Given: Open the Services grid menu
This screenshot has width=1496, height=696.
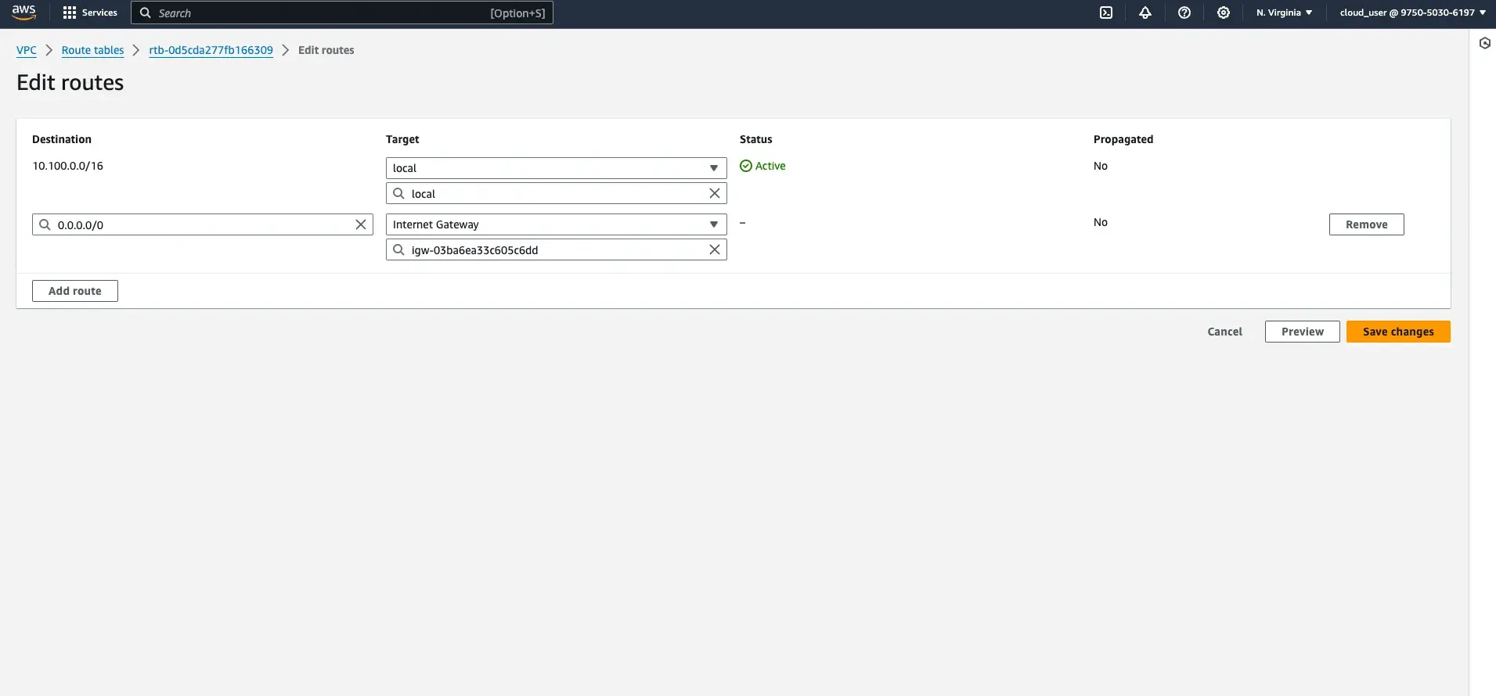Looking at the screenshot, I should coord(89,13).
